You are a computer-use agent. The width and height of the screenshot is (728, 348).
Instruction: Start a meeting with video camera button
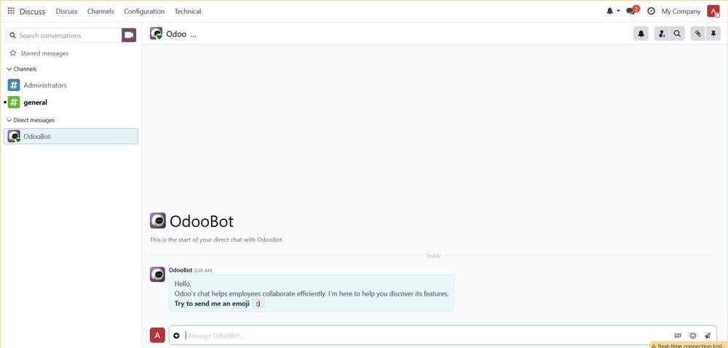click(129, 35)
